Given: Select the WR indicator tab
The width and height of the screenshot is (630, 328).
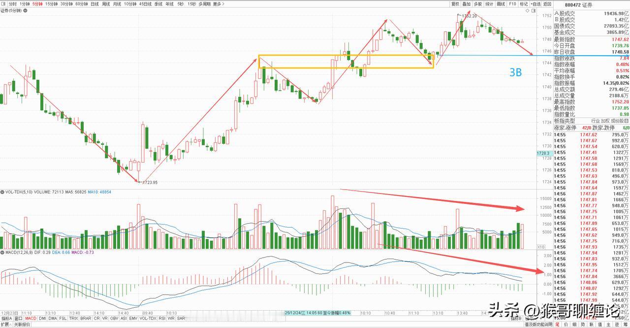Looking at the screenshot, I should click(171, 318).
